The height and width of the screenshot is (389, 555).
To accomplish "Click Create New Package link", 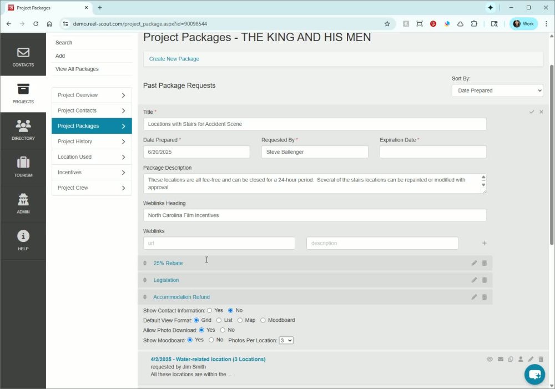I will 174,59.
